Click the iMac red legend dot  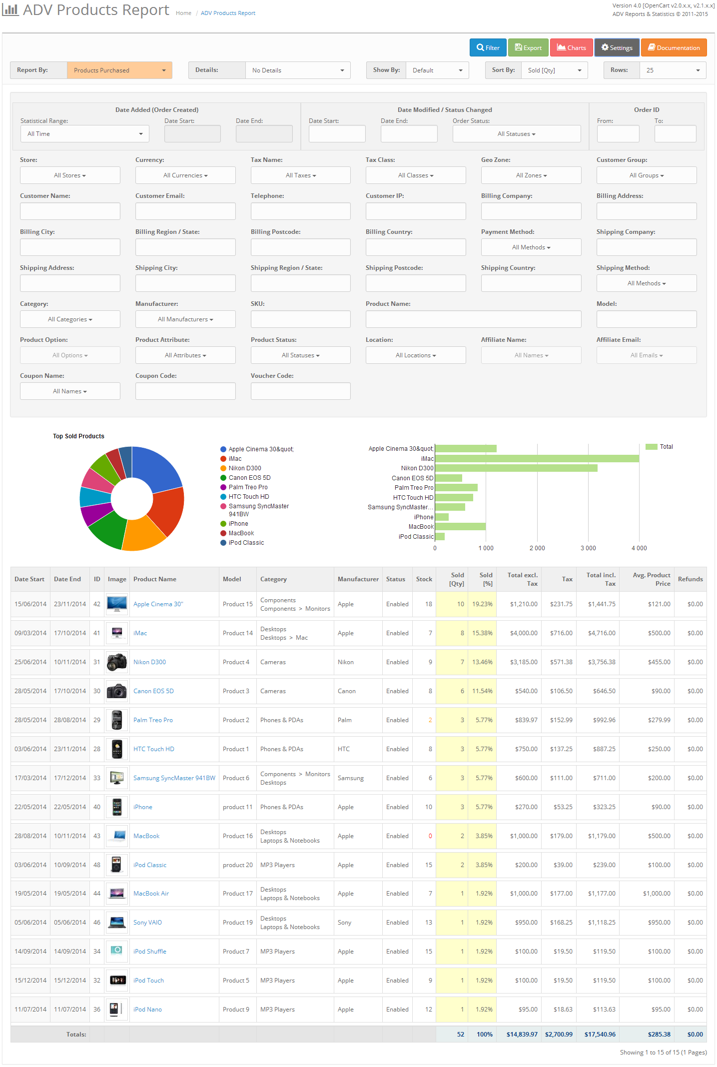[223, 459]
